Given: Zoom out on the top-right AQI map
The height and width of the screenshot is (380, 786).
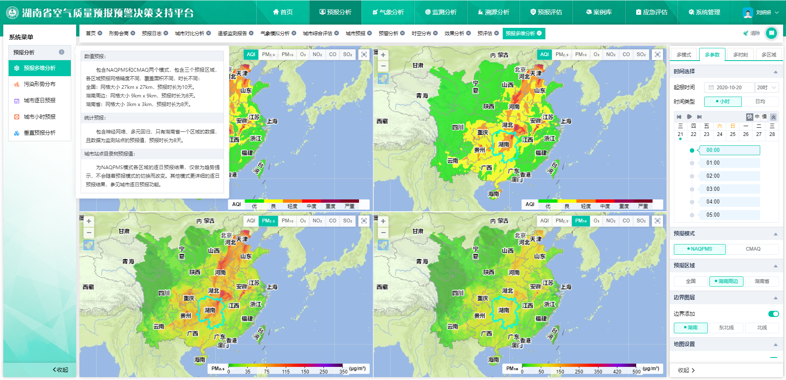Looking at the screenshot, I should pos(383,66).
